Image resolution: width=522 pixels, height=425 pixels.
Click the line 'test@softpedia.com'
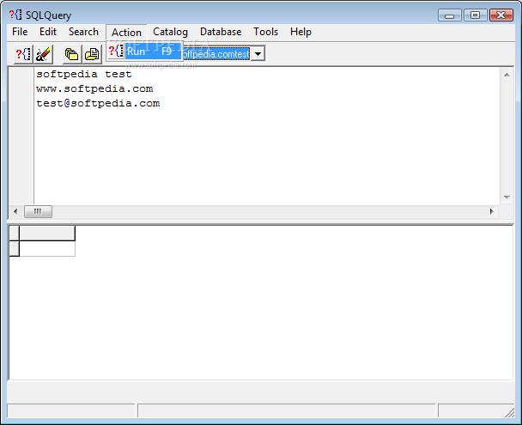click(98, 103)
